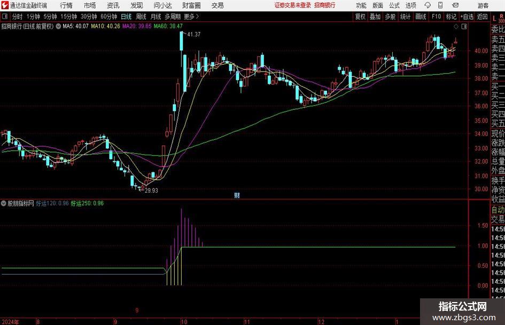Open the 资讯 menu
The image size is (505, 325).
pos(113,5)
